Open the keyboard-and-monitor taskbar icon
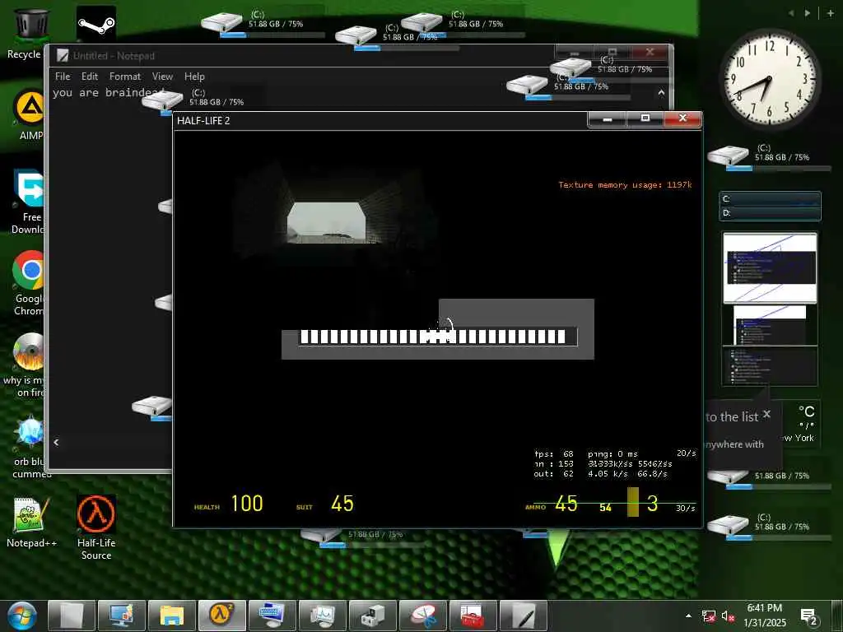This screenshot has width=843, height=632. (x=272, y=616)
